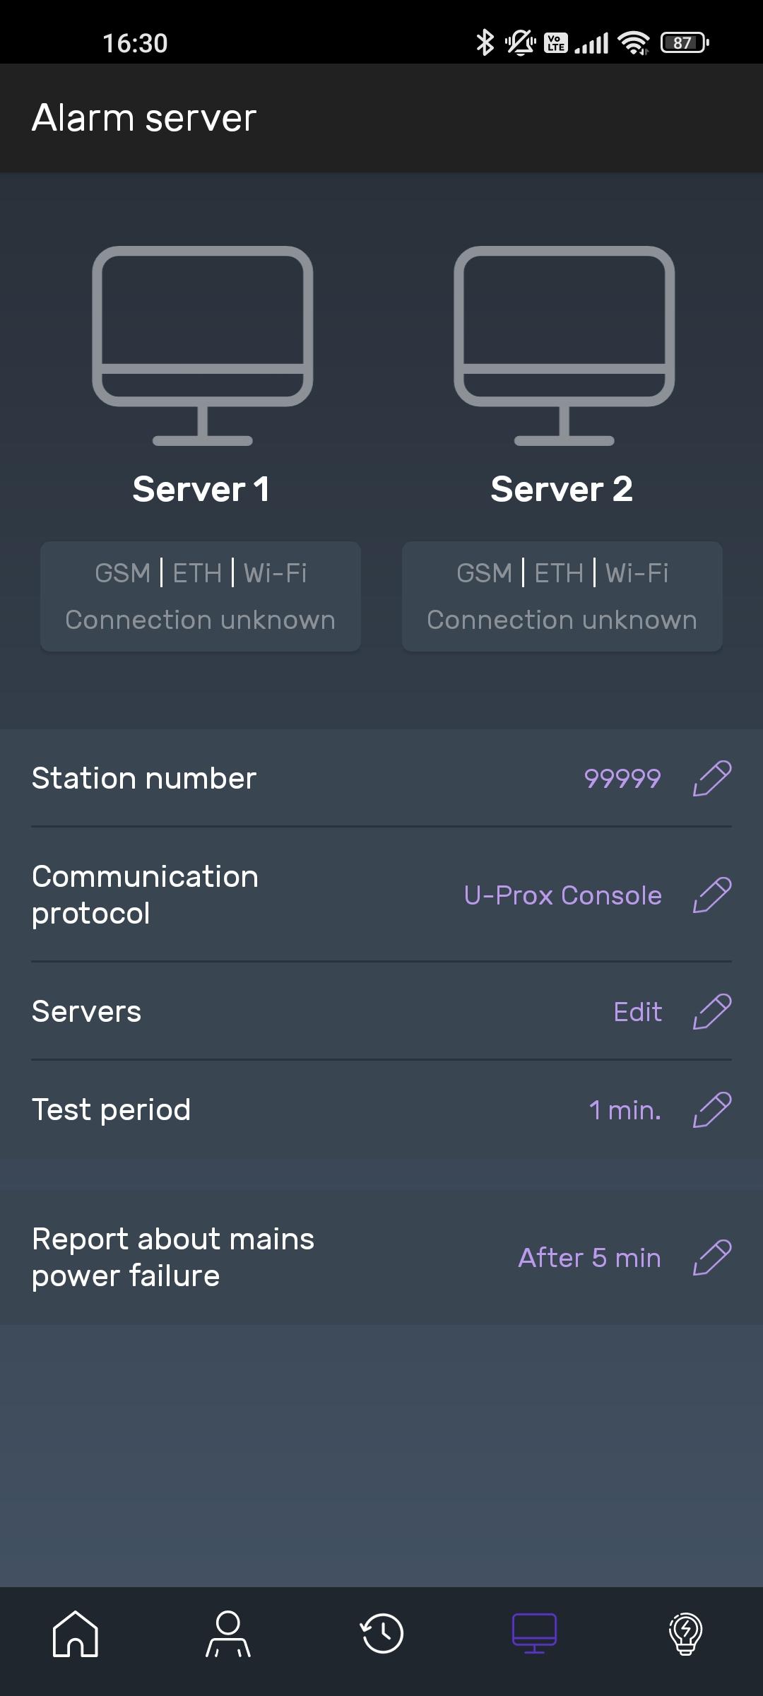The image size is (763, 1696).
Task: Tap the battery indicator in status bar
Action: [684, 42]
